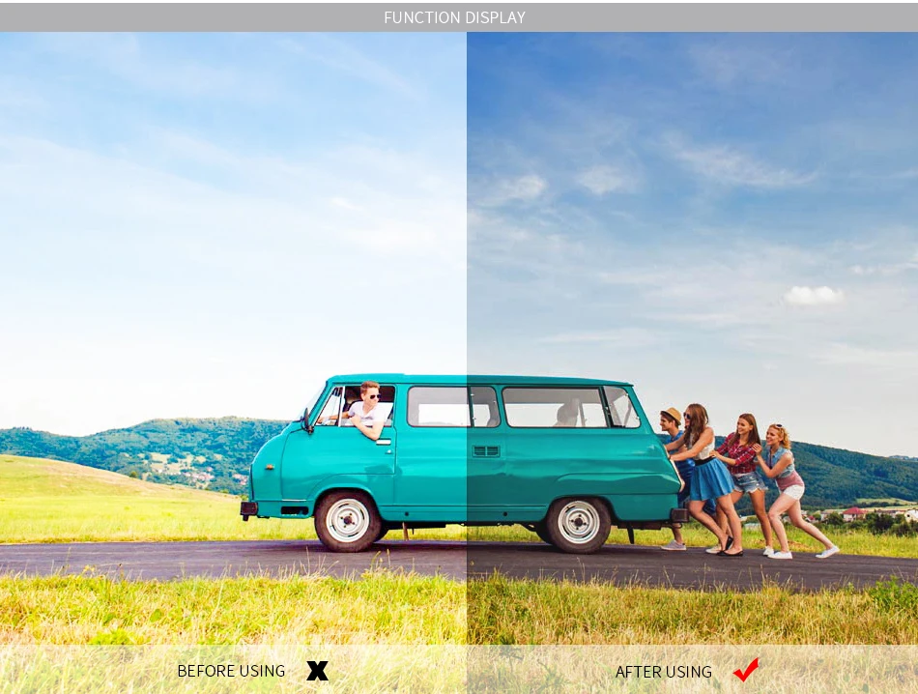This screenshot has width=918, height=694.
Task: Click the van's side mirror
Action: [306, 419]
